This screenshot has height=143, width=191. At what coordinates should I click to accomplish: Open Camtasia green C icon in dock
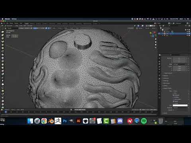pos(106,121)
